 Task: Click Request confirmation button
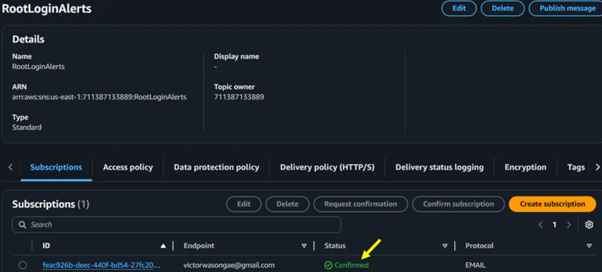[x=361, y=204]
